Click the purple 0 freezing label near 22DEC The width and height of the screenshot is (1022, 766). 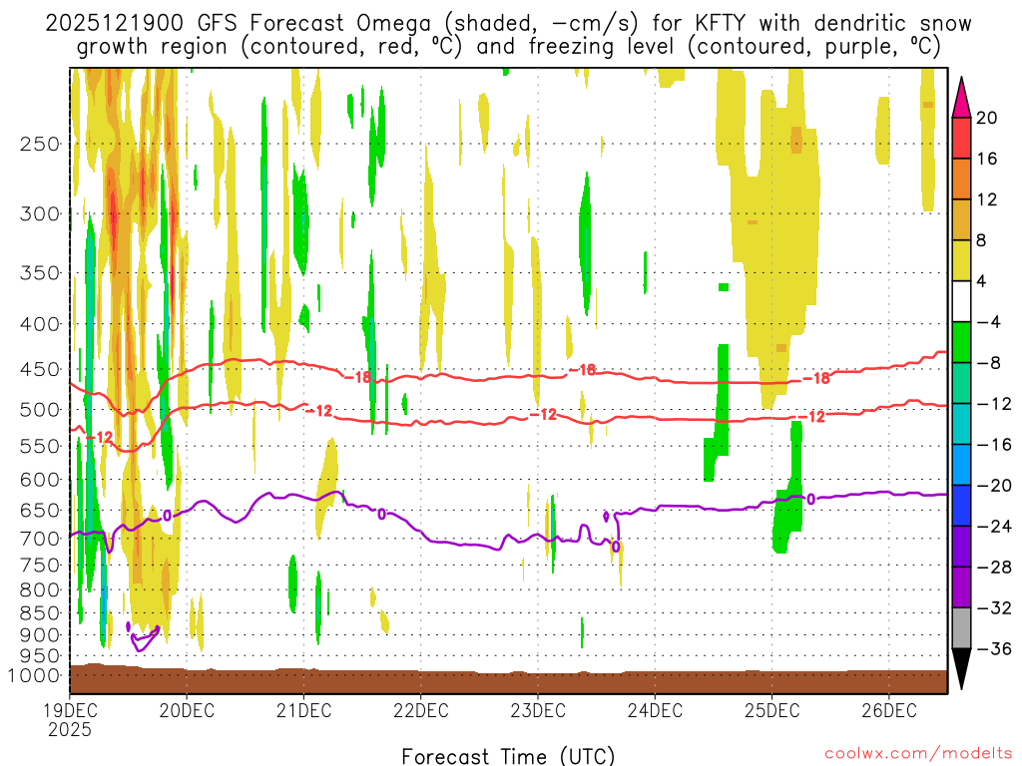382,515
